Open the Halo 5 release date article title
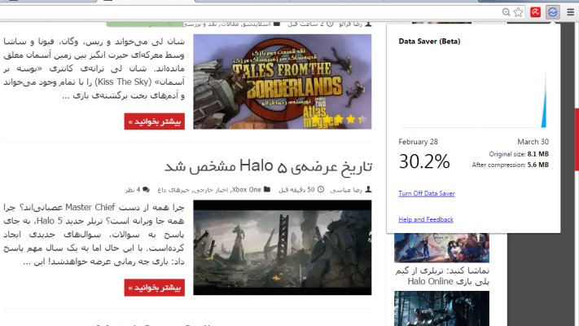 click(268, 165)
